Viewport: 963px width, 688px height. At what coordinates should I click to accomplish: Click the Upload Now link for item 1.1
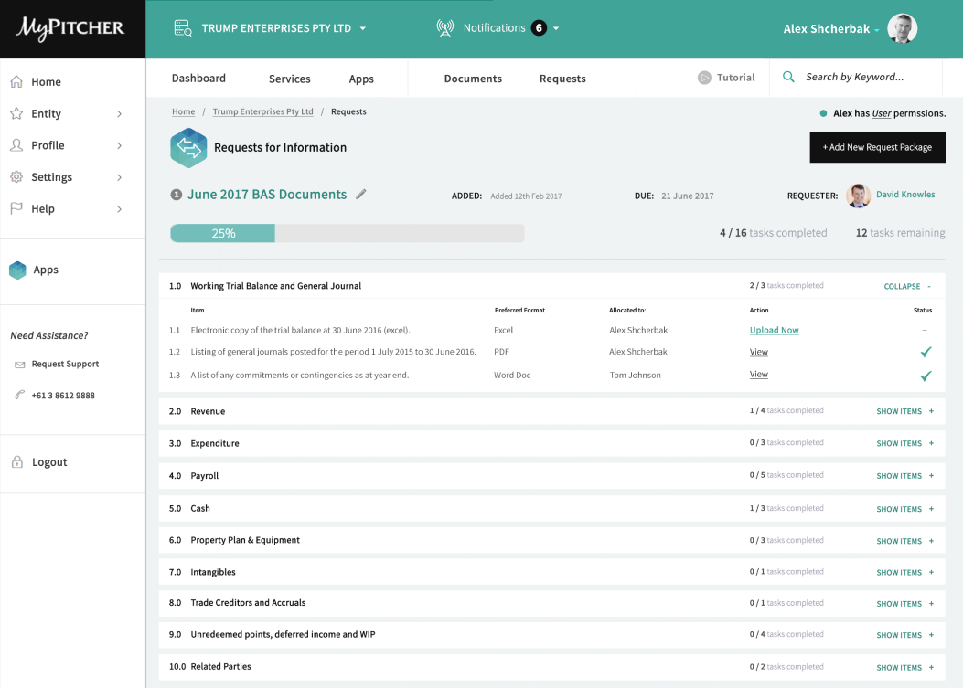[774, 330]
